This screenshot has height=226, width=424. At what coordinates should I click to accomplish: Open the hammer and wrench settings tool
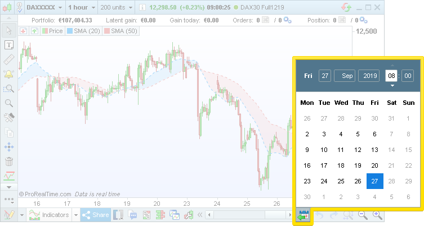(x=8, y=118)
